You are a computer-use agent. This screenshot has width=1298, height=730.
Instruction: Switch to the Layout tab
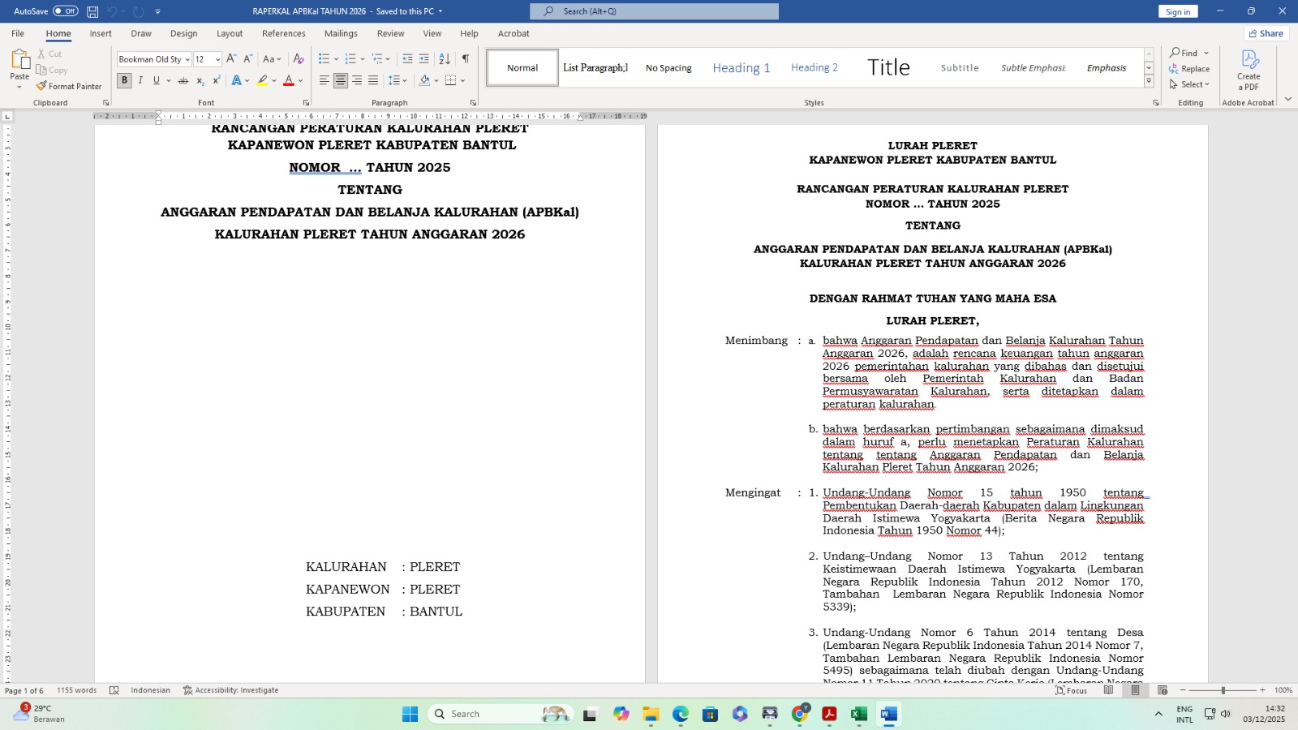230,33
